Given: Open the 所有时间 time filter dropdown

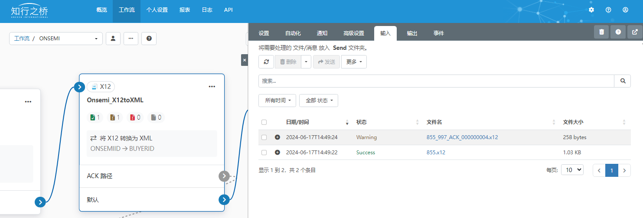Looking at the screenshot, I should coord(277,101).
